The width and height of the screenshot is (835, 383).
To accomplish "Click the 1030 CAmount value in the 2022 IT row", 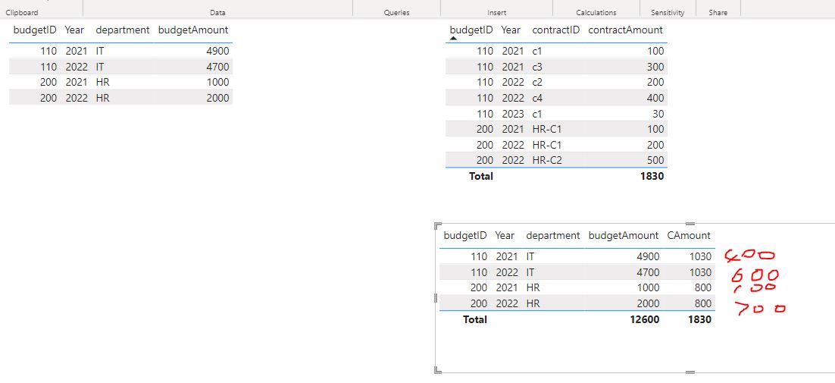I will [x=699, y=272].
